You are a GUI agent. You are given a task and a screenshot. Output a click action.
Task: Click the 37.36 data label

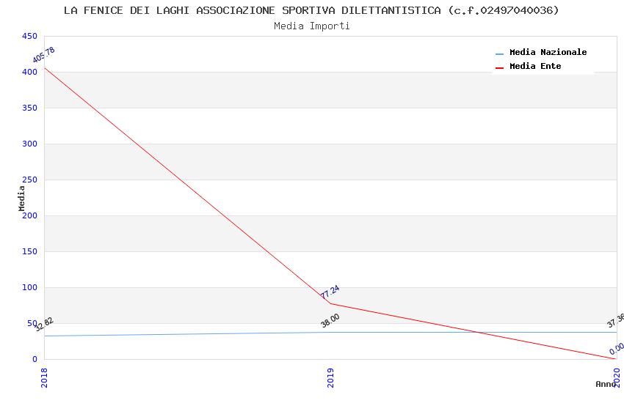pos(615,320)
